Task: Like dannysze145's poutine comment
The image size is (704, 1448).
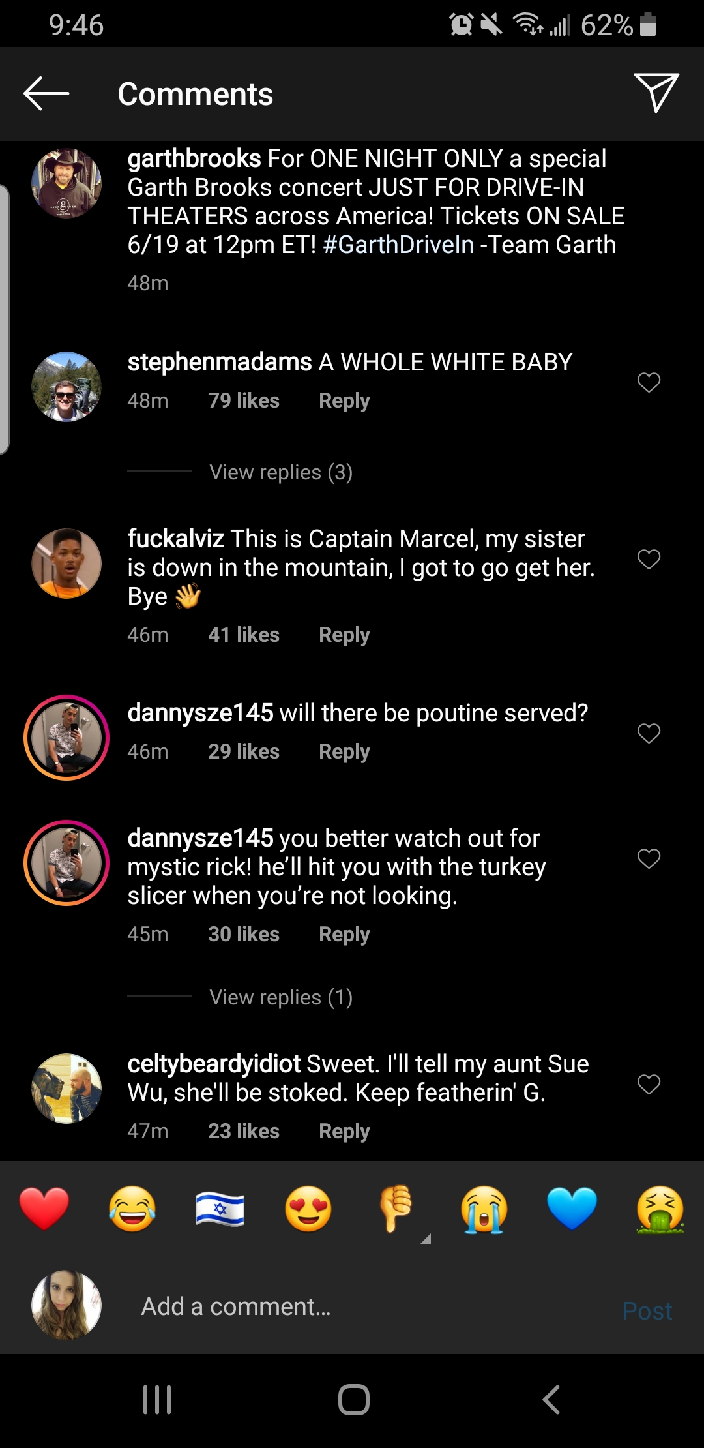Action: click(x=649, y=734)
